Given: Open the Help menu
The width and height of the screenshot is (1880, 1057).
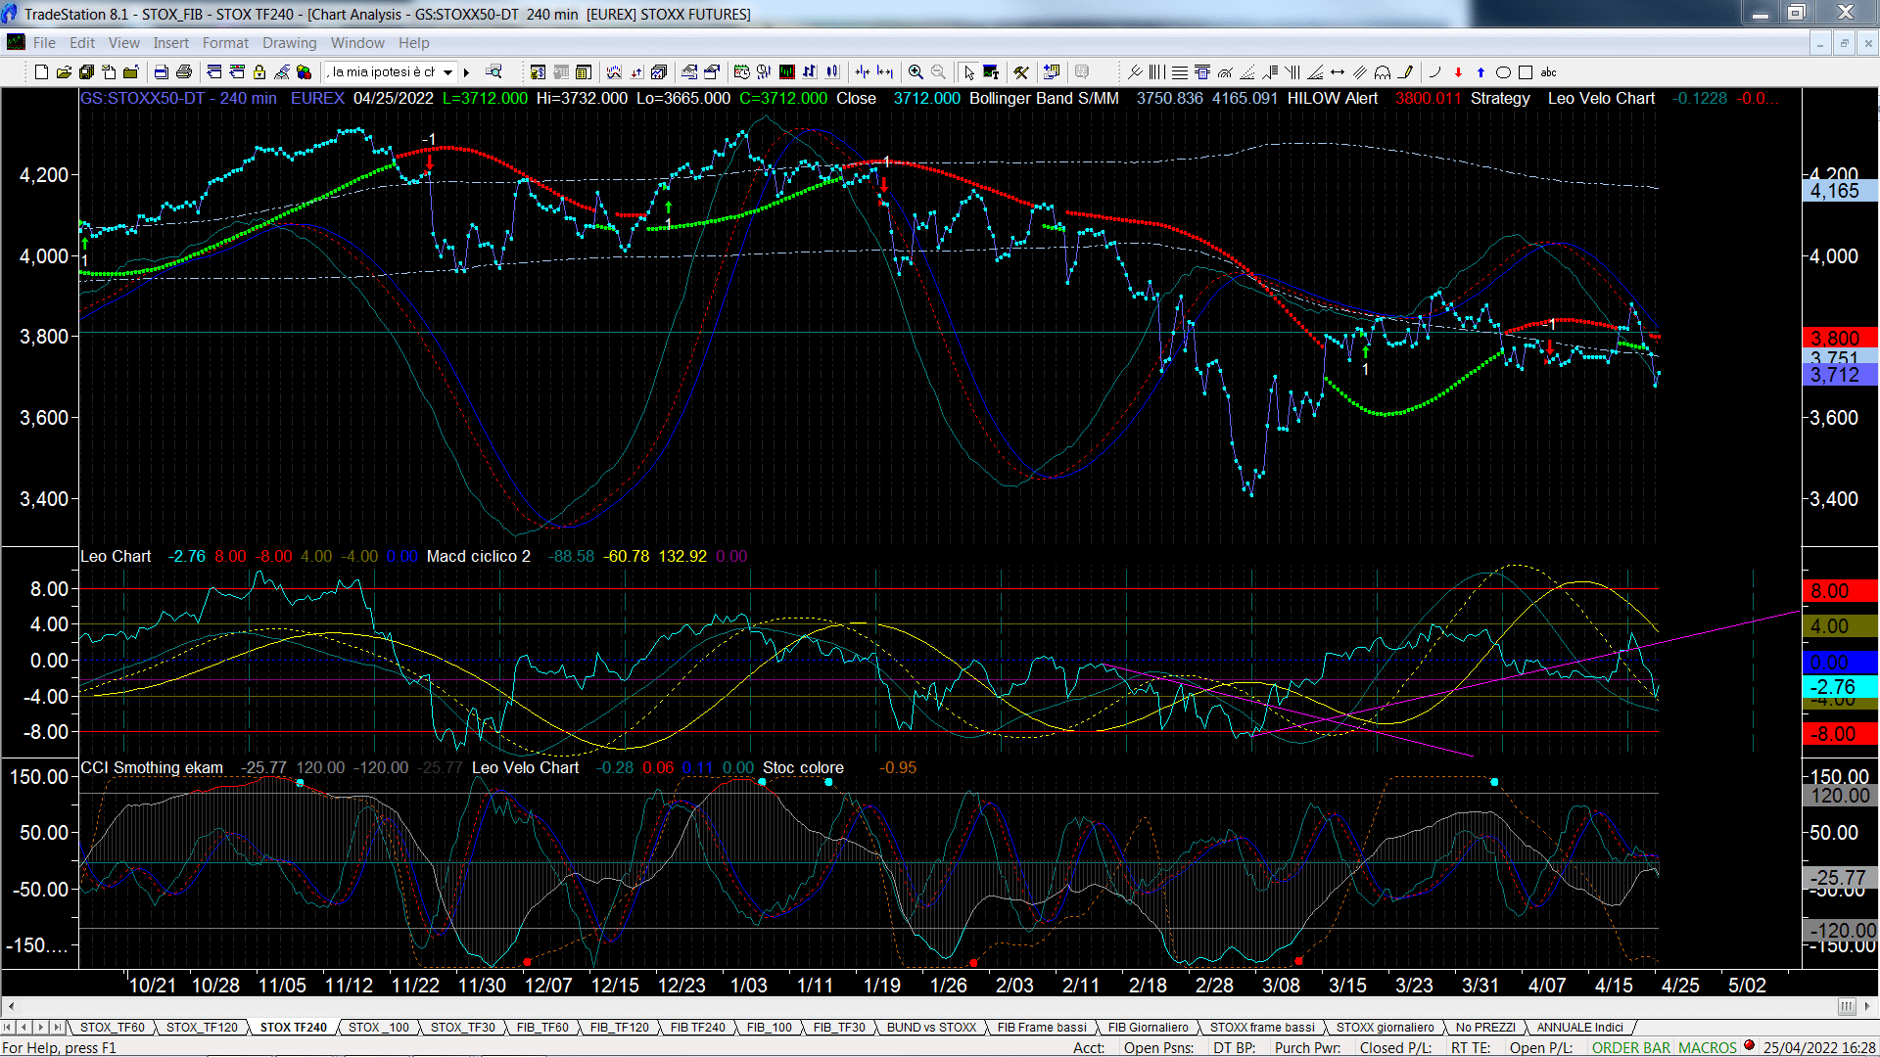Looking at the screenshot, I should click(x=413, y=43).
